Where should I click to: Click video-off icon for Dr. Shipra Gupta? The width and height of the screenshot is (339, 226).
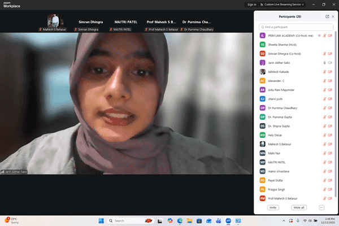(330, 126)
